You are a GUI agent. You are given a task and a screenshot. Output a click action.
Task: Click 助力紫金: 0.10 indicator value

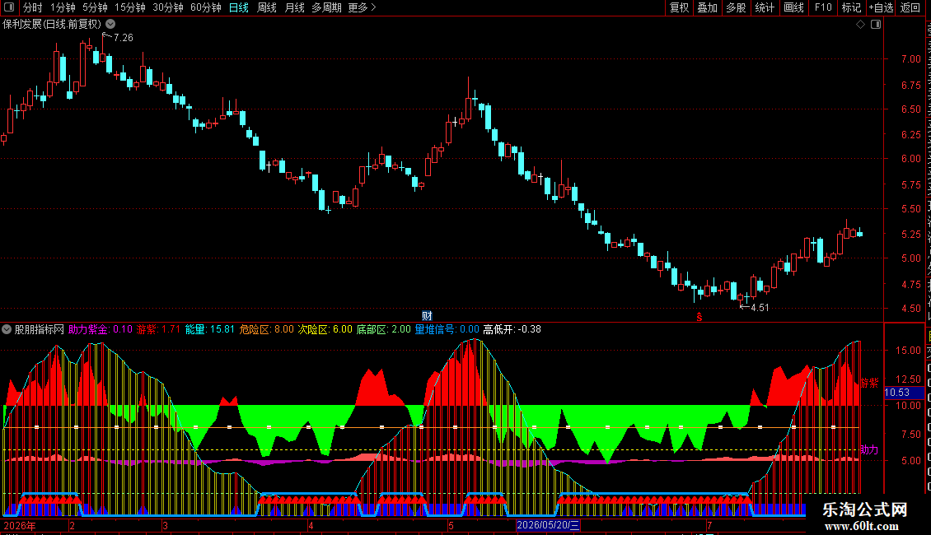[x=101, y=329]
